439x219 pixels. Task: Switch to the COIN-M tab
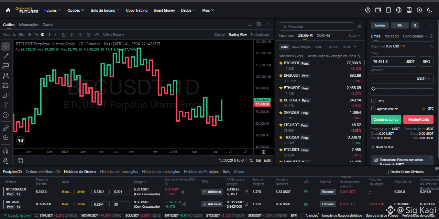click(323, 35)
